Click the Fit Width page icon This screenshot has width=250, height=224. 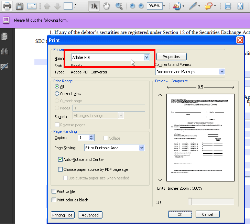(228, 6)
